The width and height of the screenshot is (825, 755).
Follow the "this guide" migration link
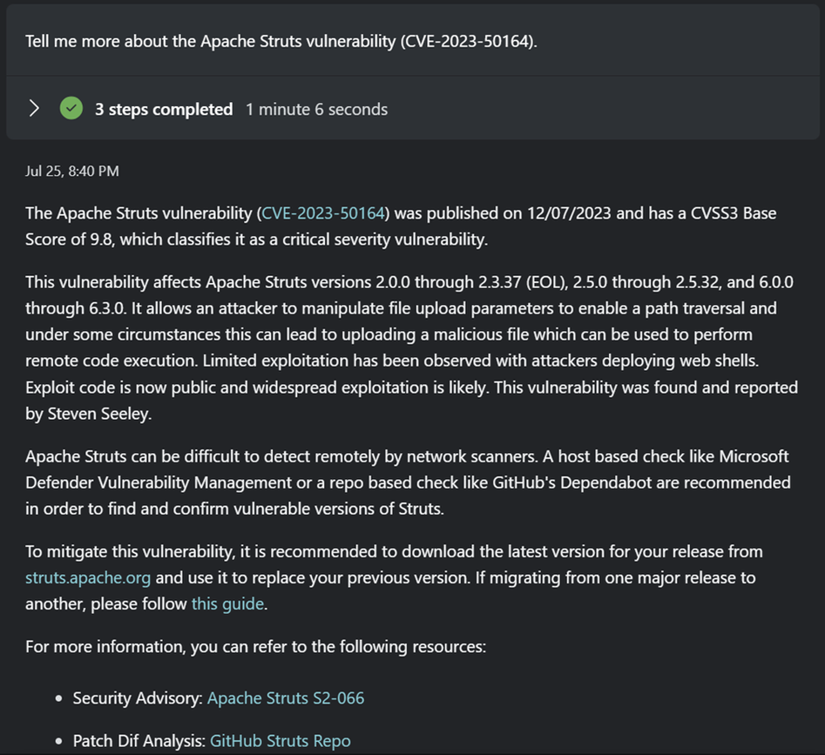[x=227, y=603]
